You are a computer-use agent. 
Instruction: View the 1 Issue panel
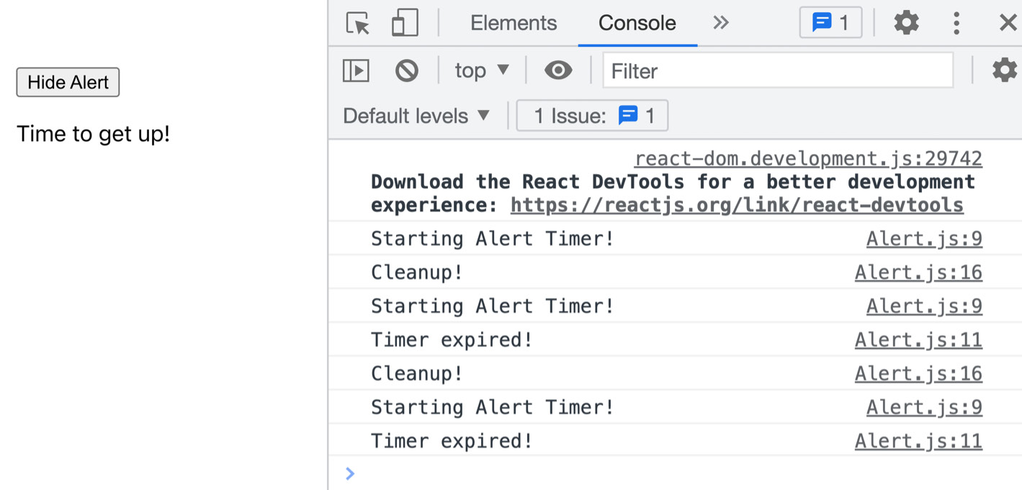(592, 115)
